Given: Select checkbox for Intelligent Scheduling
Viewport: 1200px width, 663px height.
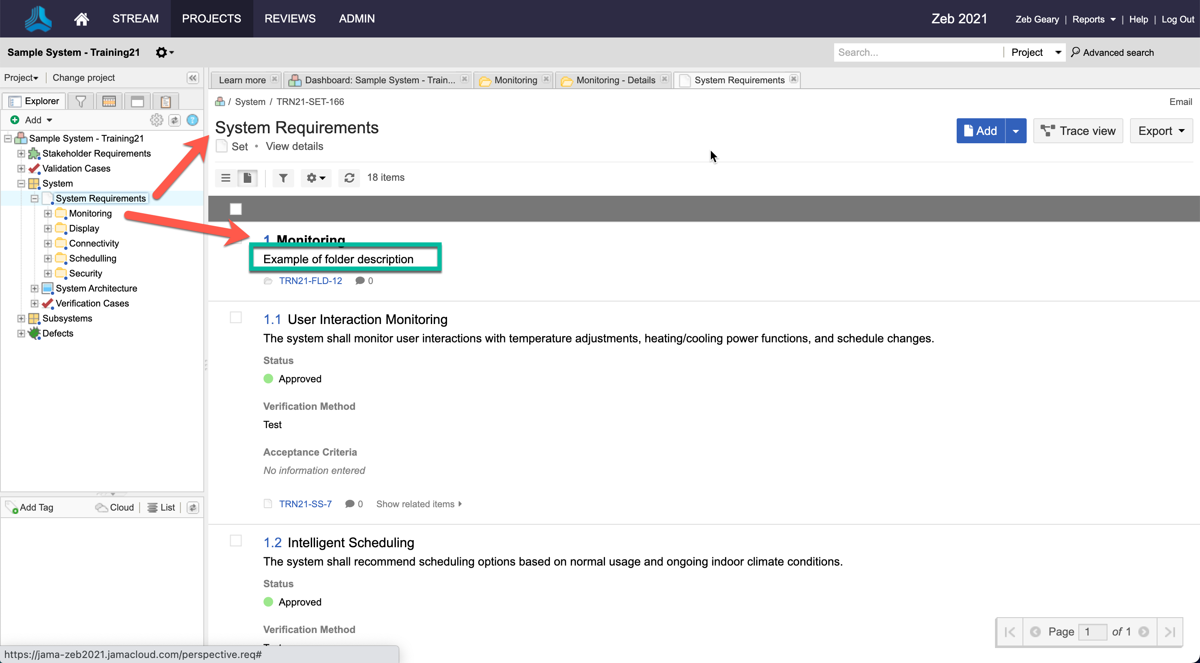Looking at the screenshot, I should tap(236, 541).
